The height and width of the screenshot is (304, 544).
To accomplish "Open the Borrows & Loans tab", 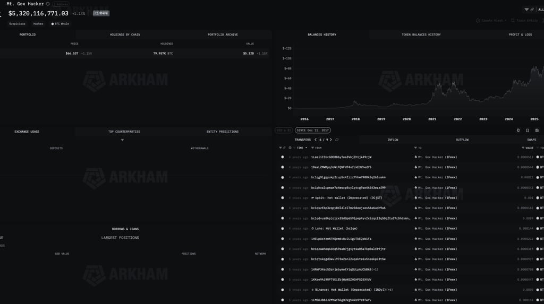I will 125,229.
